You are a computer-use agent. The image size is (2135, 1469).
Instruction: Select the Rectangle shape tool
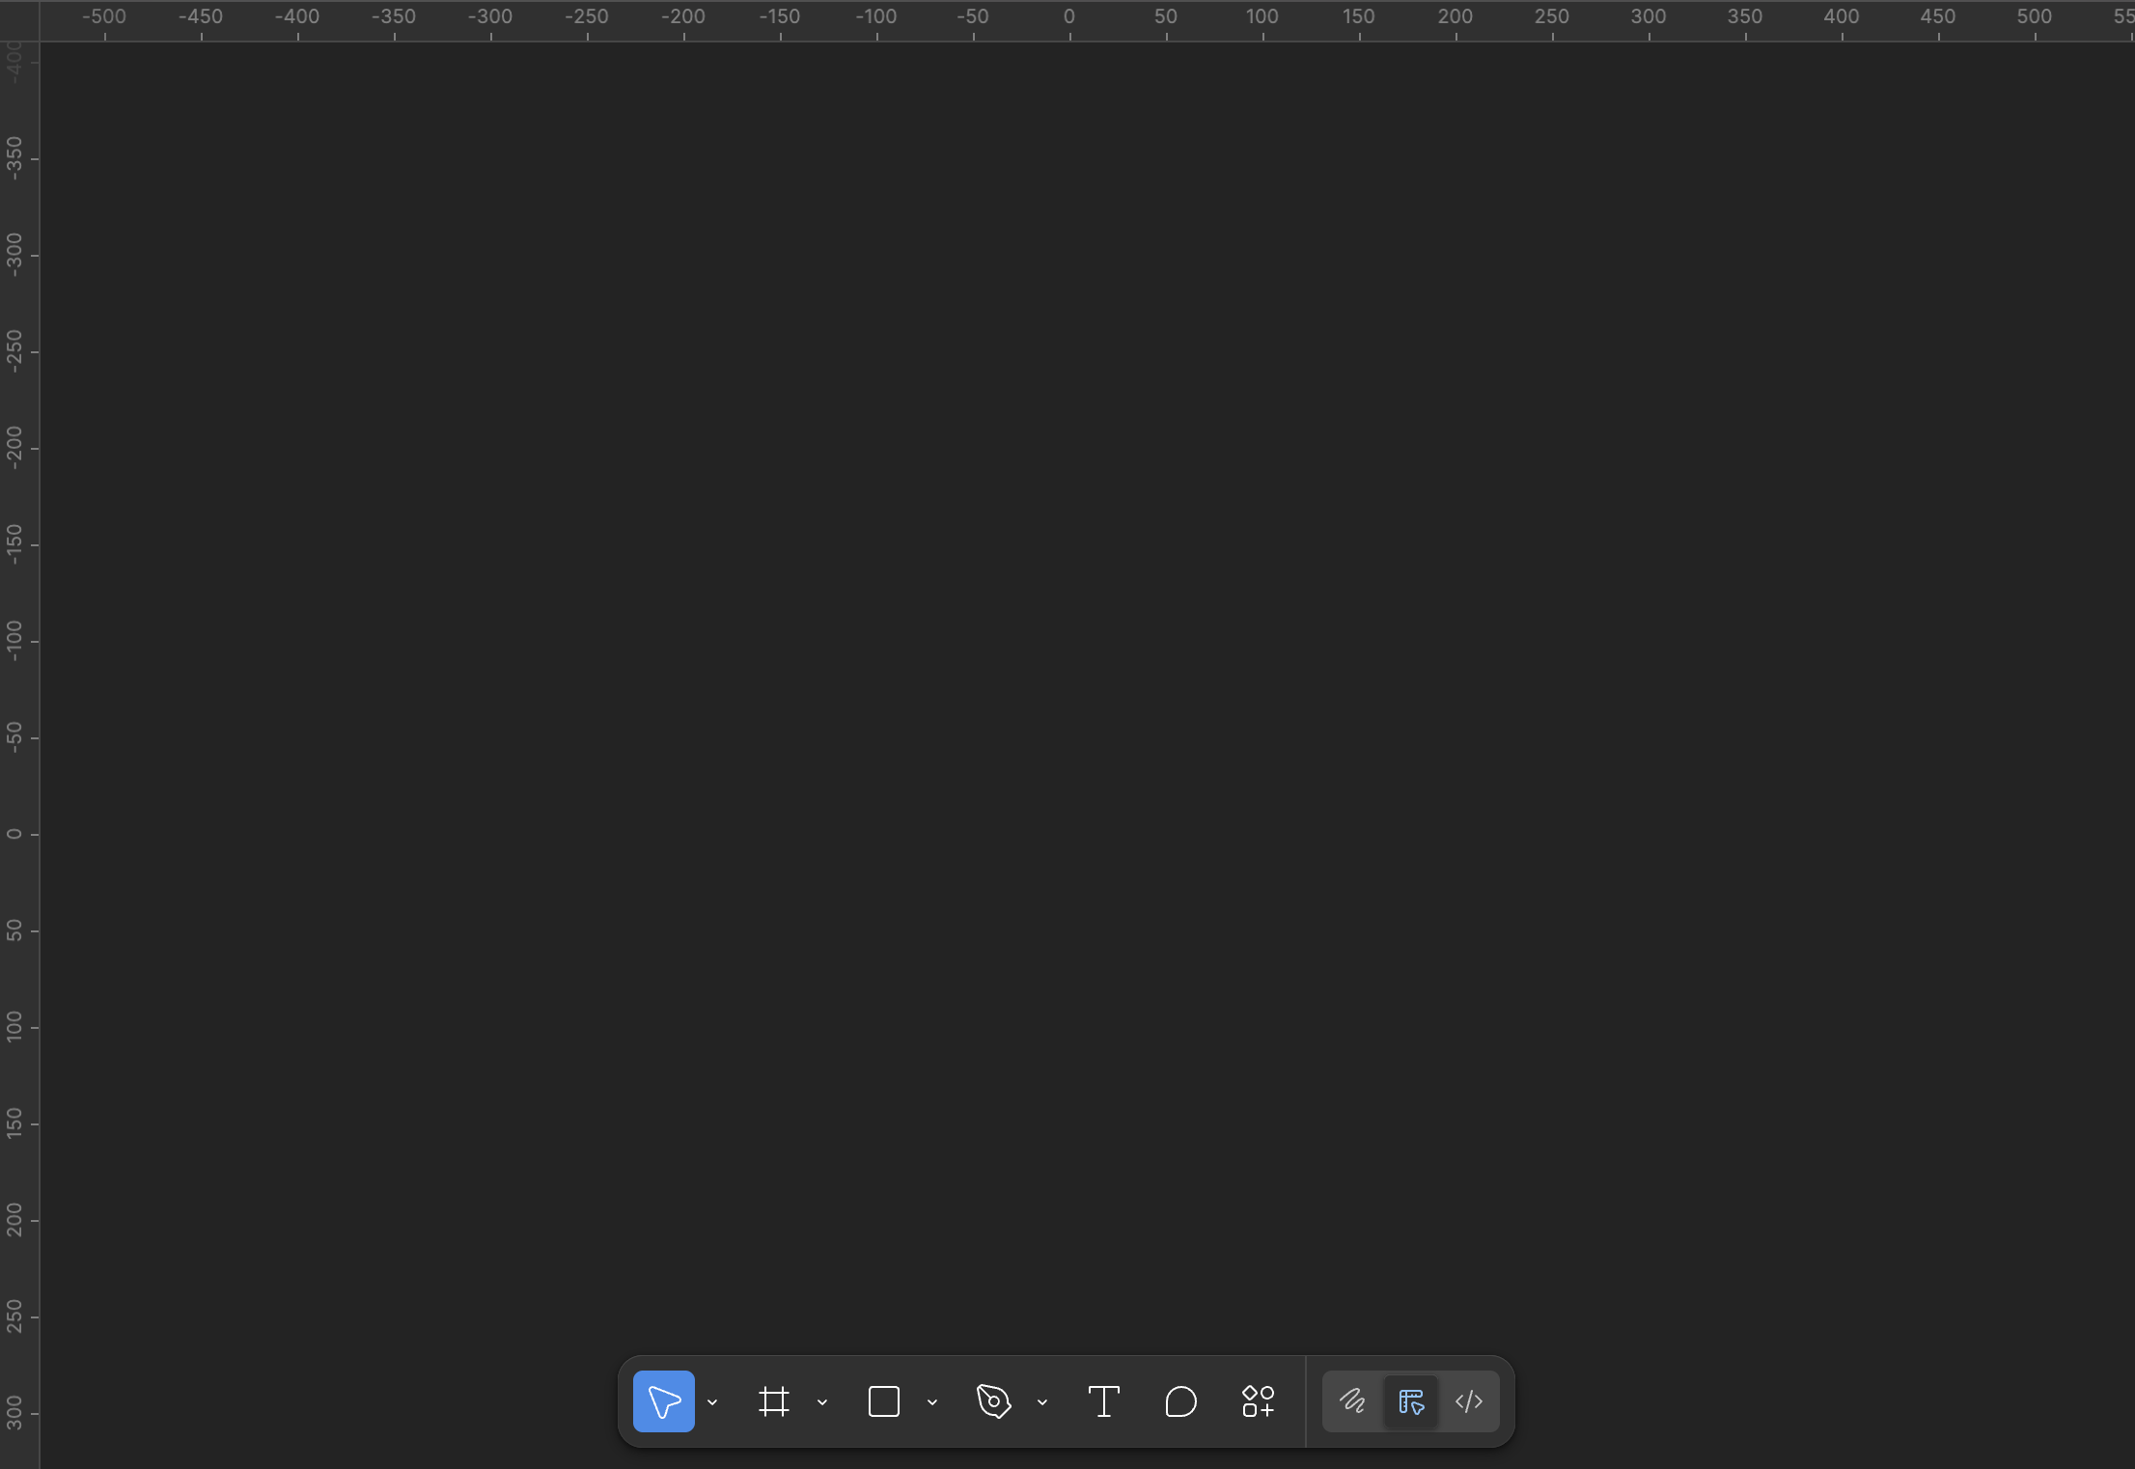883,1401
